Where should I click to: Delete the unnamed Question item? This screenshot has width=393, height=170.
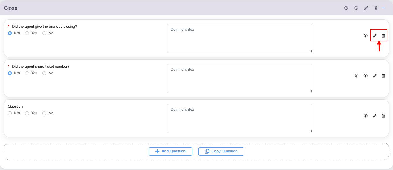coord(383,116)
